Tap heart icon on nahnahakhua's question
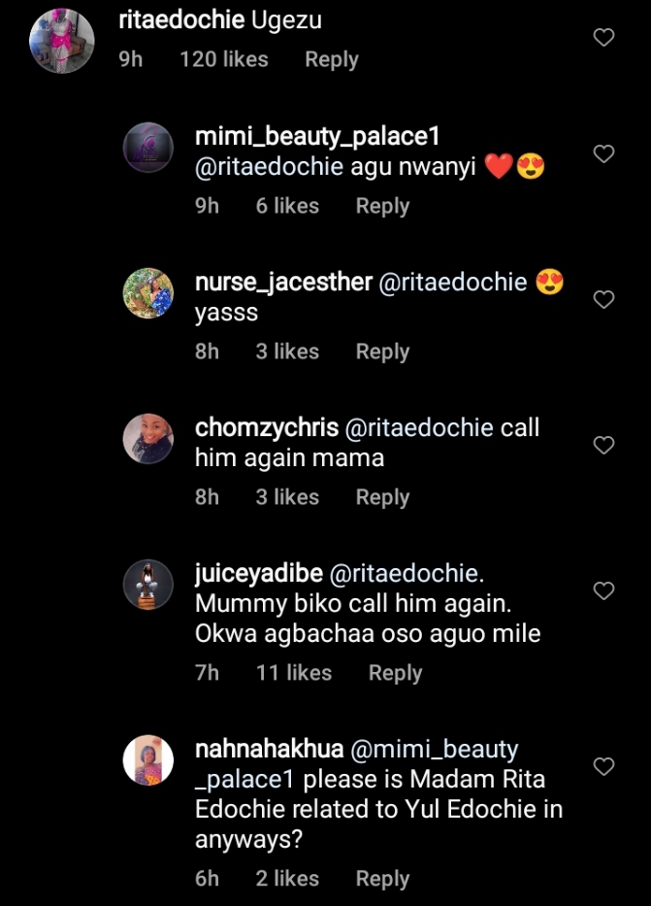This screenshot has height=906, width=651. pos(603,766)
